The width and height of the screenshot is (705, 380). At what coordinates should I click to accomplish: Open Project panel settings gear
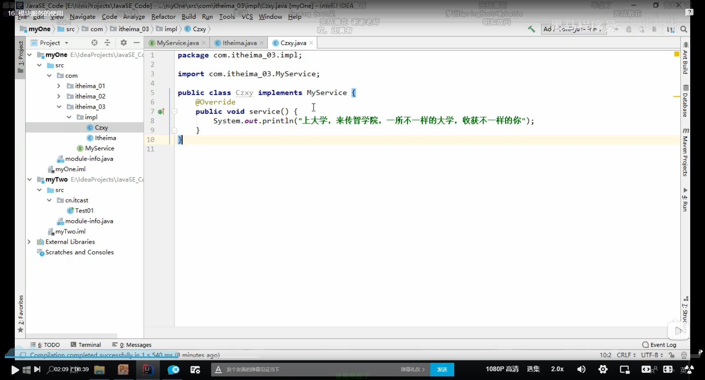click(124, 43)
